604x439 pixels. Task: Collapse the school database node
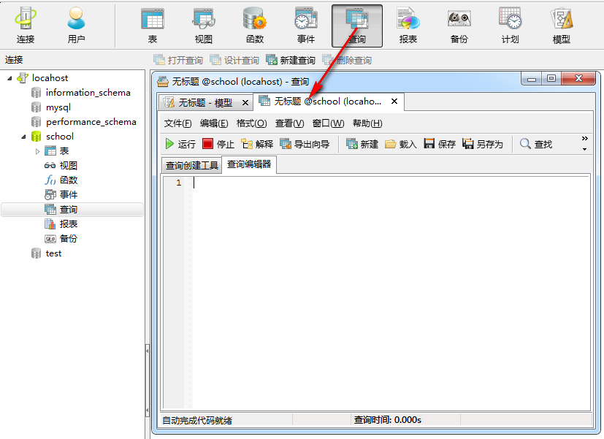pos(23,137)
